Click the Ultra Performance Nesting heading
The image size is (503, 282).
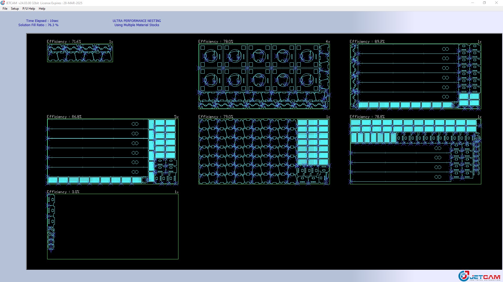click(x=136, y=21)
